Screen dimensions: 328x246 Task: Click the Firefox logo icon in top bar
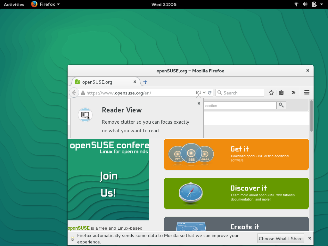34,4
